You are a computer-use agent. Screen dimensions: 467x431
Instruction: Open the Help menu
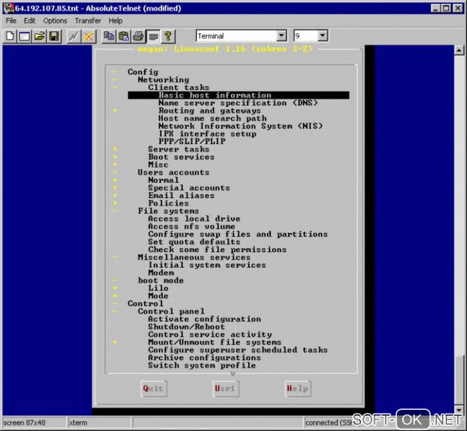tap(115, 21)
